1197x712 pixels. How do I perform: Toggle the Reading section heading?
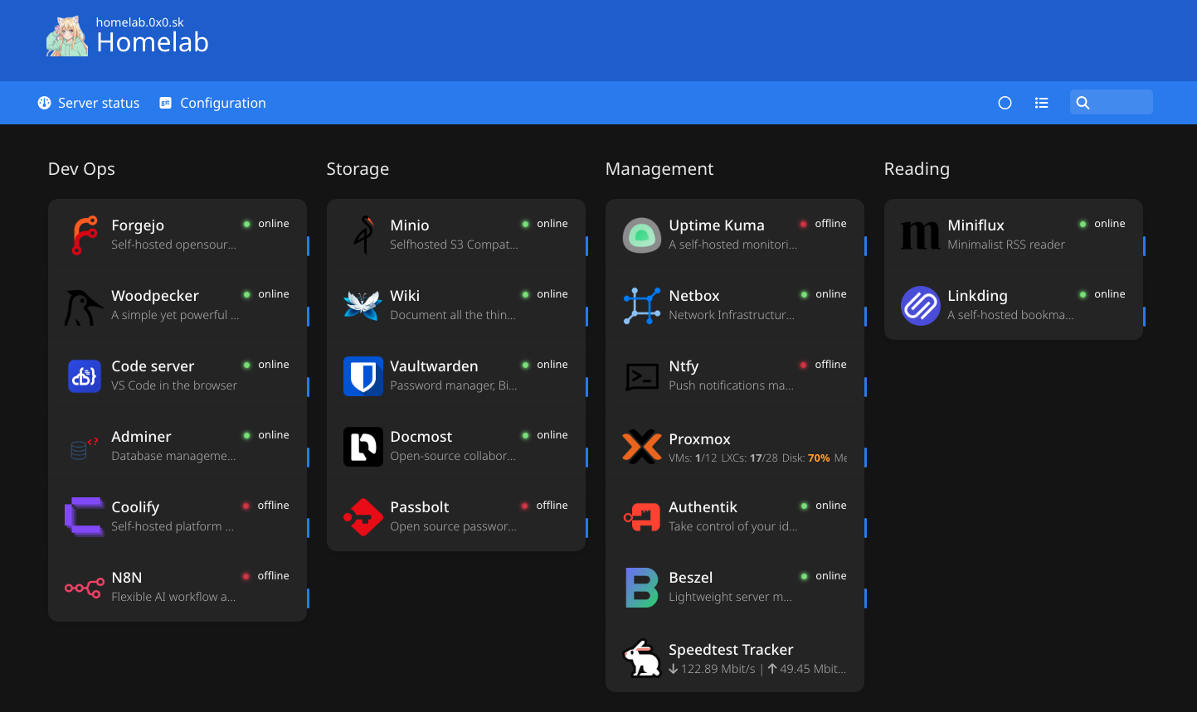click(917, 169)
